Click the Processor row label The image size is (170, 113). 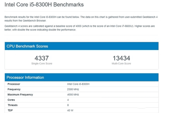(x=14, y=84)
